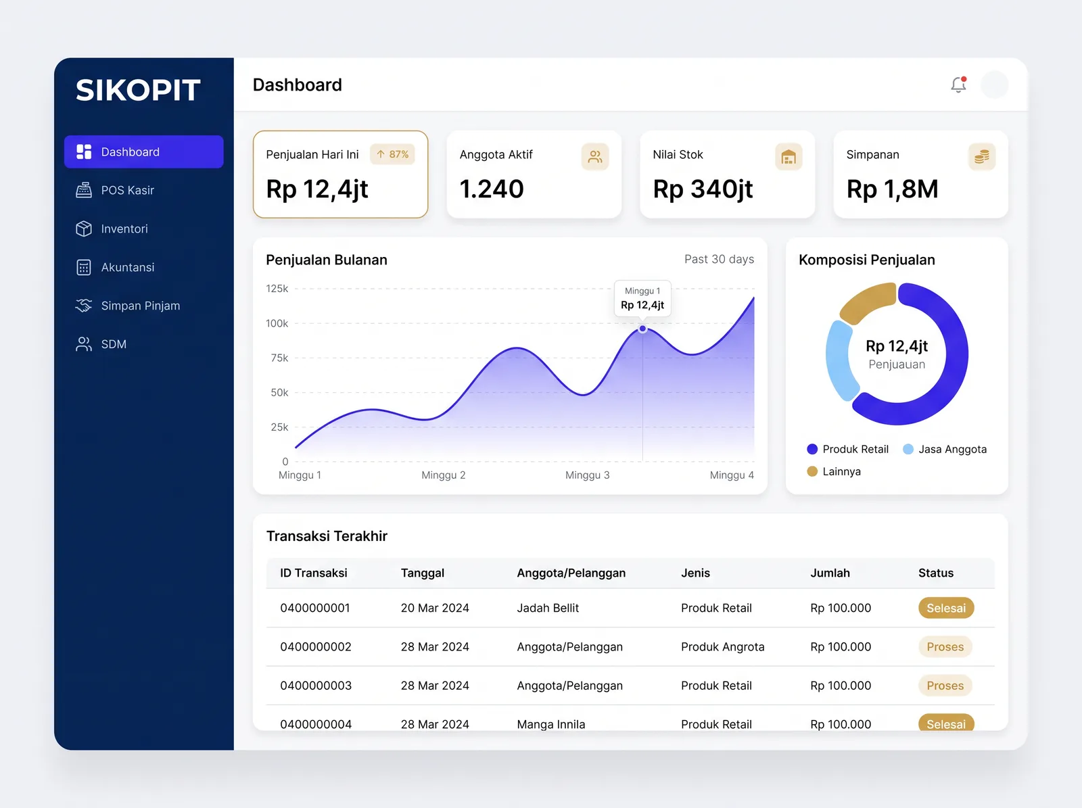Select the Penjualan Hari Ini card
This screenshot has height=808, width=1082.
340,174
